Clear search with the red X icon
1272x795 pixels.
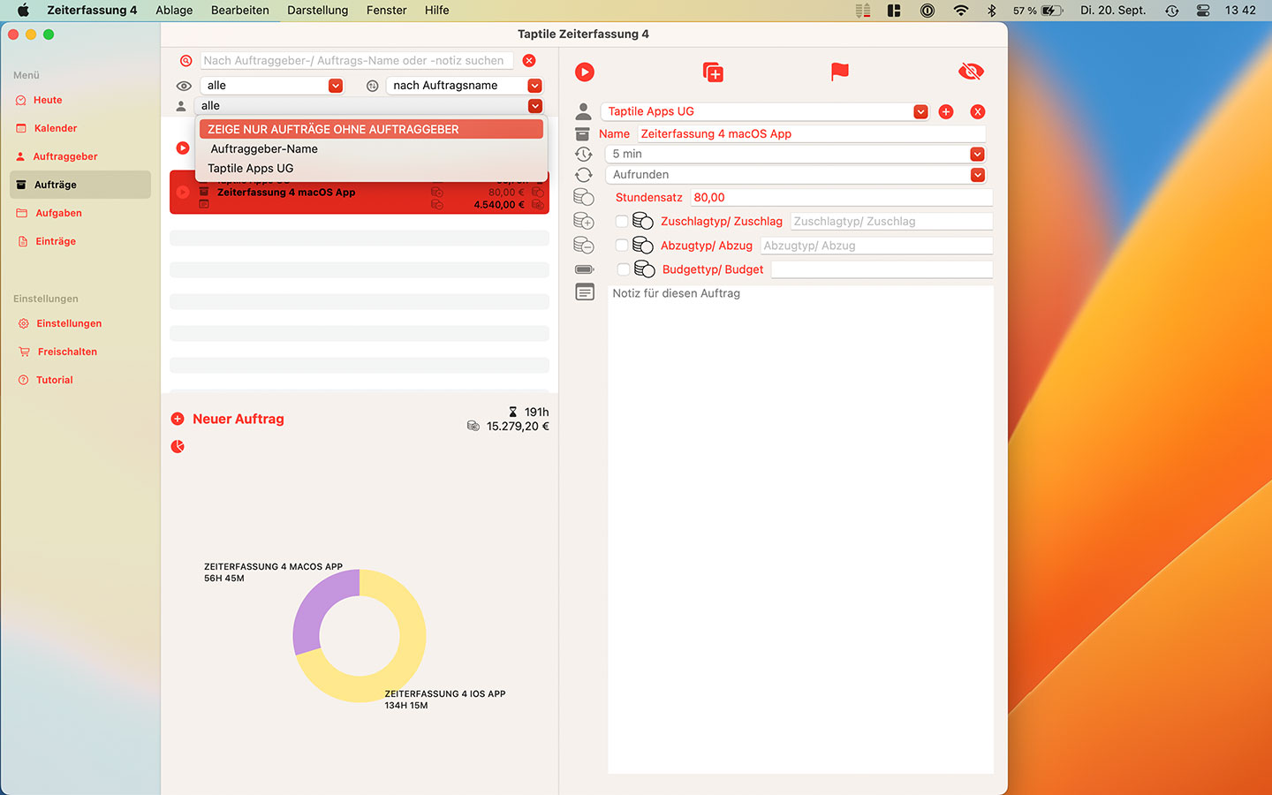click(x=529, y=60)
